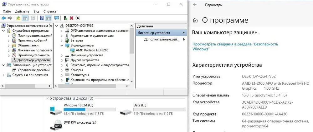Click the home icon in Settings
Image resolution: width=313 pixels, height=132 pixels.
(195, 21)
